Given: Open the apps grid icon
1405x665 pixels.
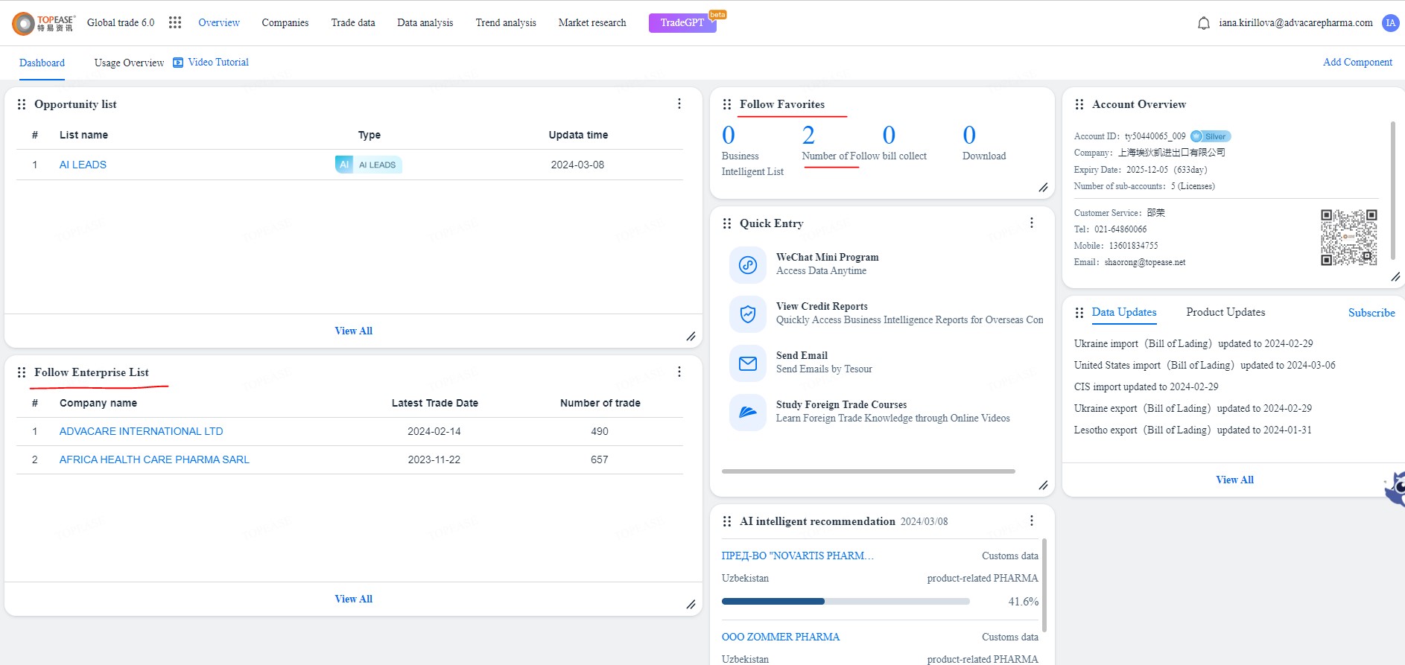Looking at the screenshot, I should click(175, 22).
